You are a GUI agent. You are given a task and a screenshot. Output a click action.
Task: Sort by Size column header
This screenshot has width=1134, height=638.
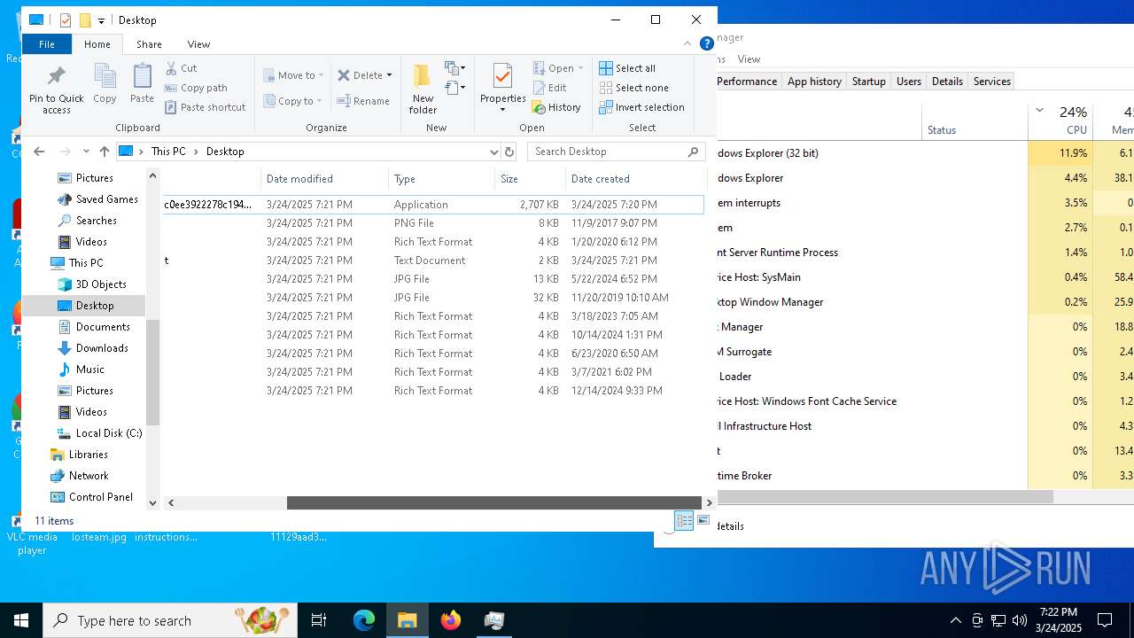point(530,179)
